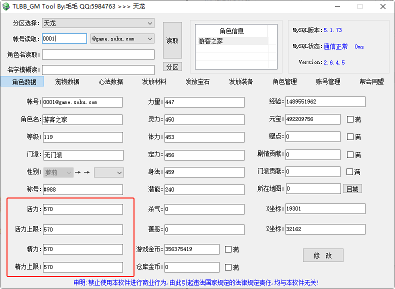
Task: Click the 角色名读取 input field
Action: [x=98, y=54]
